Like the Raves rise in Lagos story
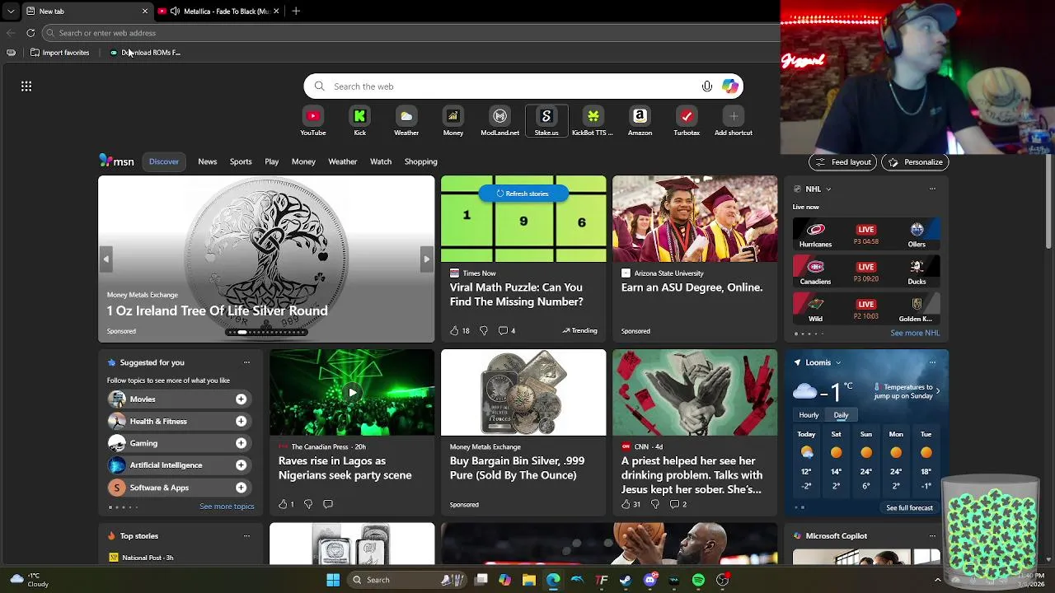The image size is (1055, 593). pyautogui.click(x=283, y=504)
